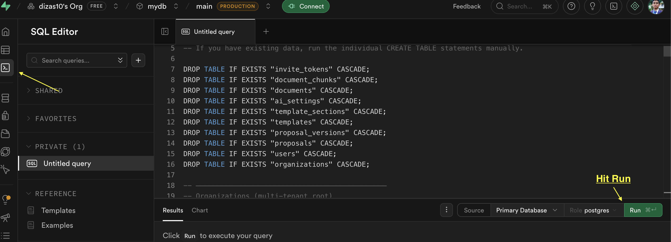Click the editor vertical scrollbar thumb
Screen dimensions: 671x242
667,51
